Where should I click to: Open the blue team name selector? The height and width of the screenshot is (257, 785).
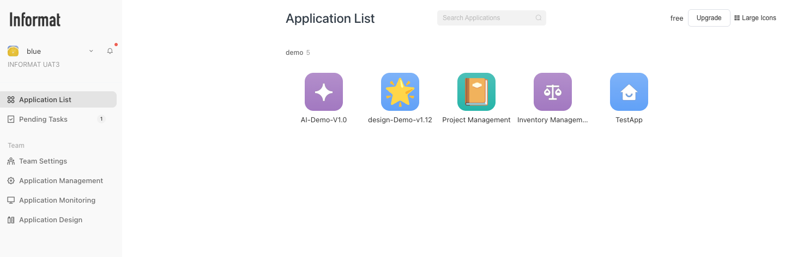tap(34, 51)
